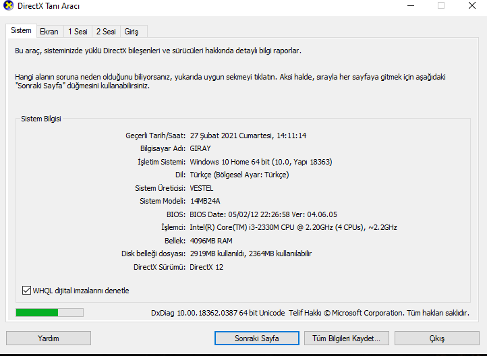Click the Sistem Üreticisi label
This screenshot has height=356, width=487.
[161, 188]
